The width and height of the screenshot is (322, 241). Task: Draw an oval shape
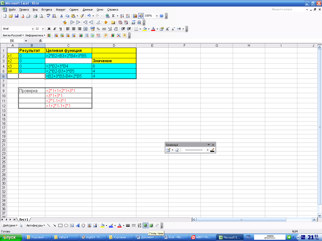[66, 225]
